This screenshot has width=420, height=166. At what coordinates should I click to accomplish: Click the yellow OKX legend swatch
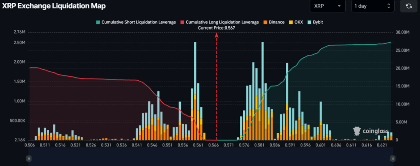[x=290, y=22]
